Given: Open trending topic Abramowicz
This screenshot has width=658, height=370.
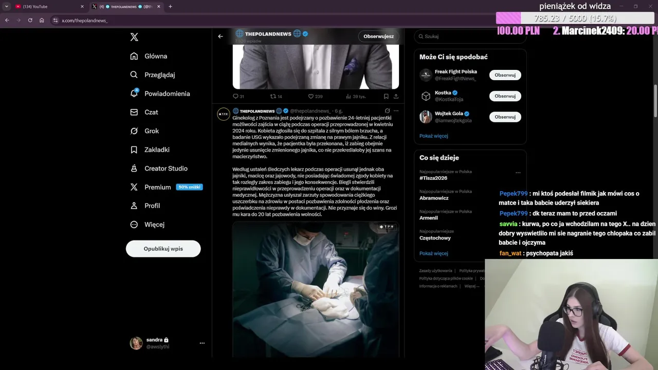Looking at the screenshot, I should [x=434, y=198].
